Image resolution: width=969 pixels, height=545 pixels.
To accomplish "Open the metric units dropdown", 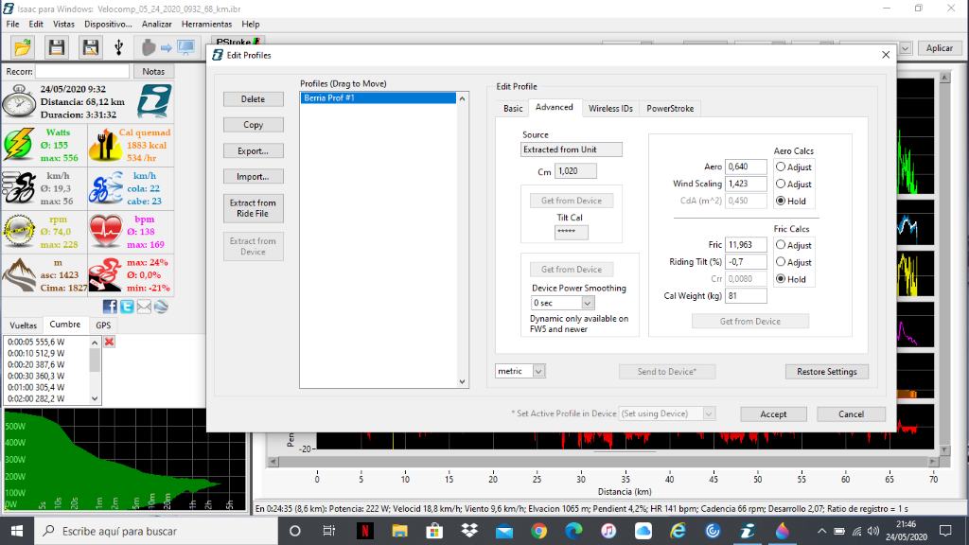I will click(538, 371).
